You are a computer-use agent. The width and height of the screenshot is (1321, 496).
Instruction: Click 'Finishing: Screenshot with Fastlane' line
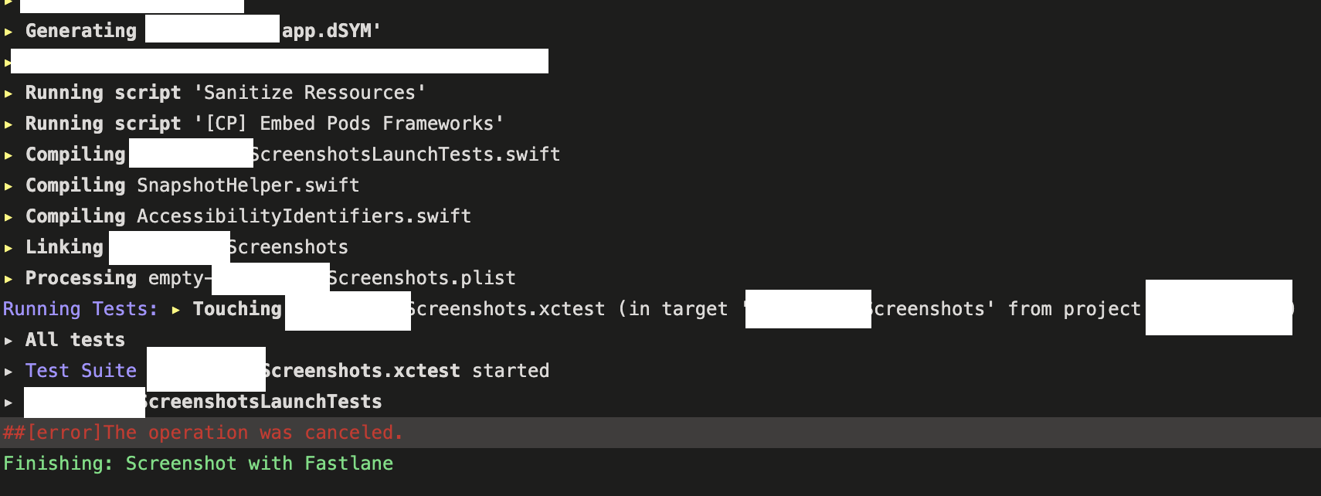pyautogui.click(x=199, y=464)
